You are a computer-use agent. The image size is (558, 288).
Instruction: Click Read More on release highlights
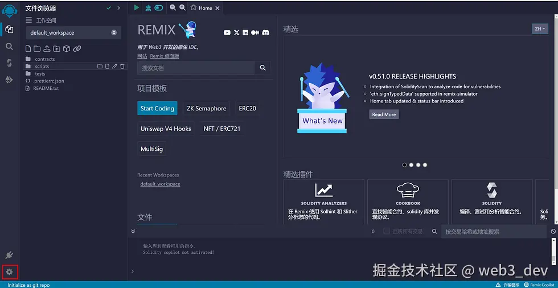[384, 114]
